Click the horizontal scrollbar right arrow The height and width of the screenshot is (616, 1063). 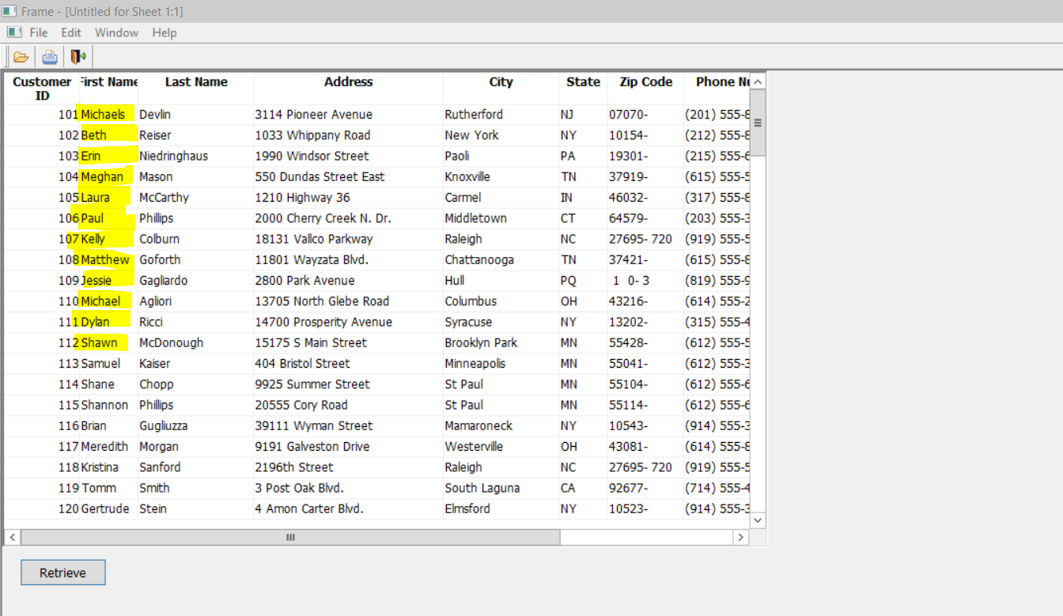pos(740,537)
